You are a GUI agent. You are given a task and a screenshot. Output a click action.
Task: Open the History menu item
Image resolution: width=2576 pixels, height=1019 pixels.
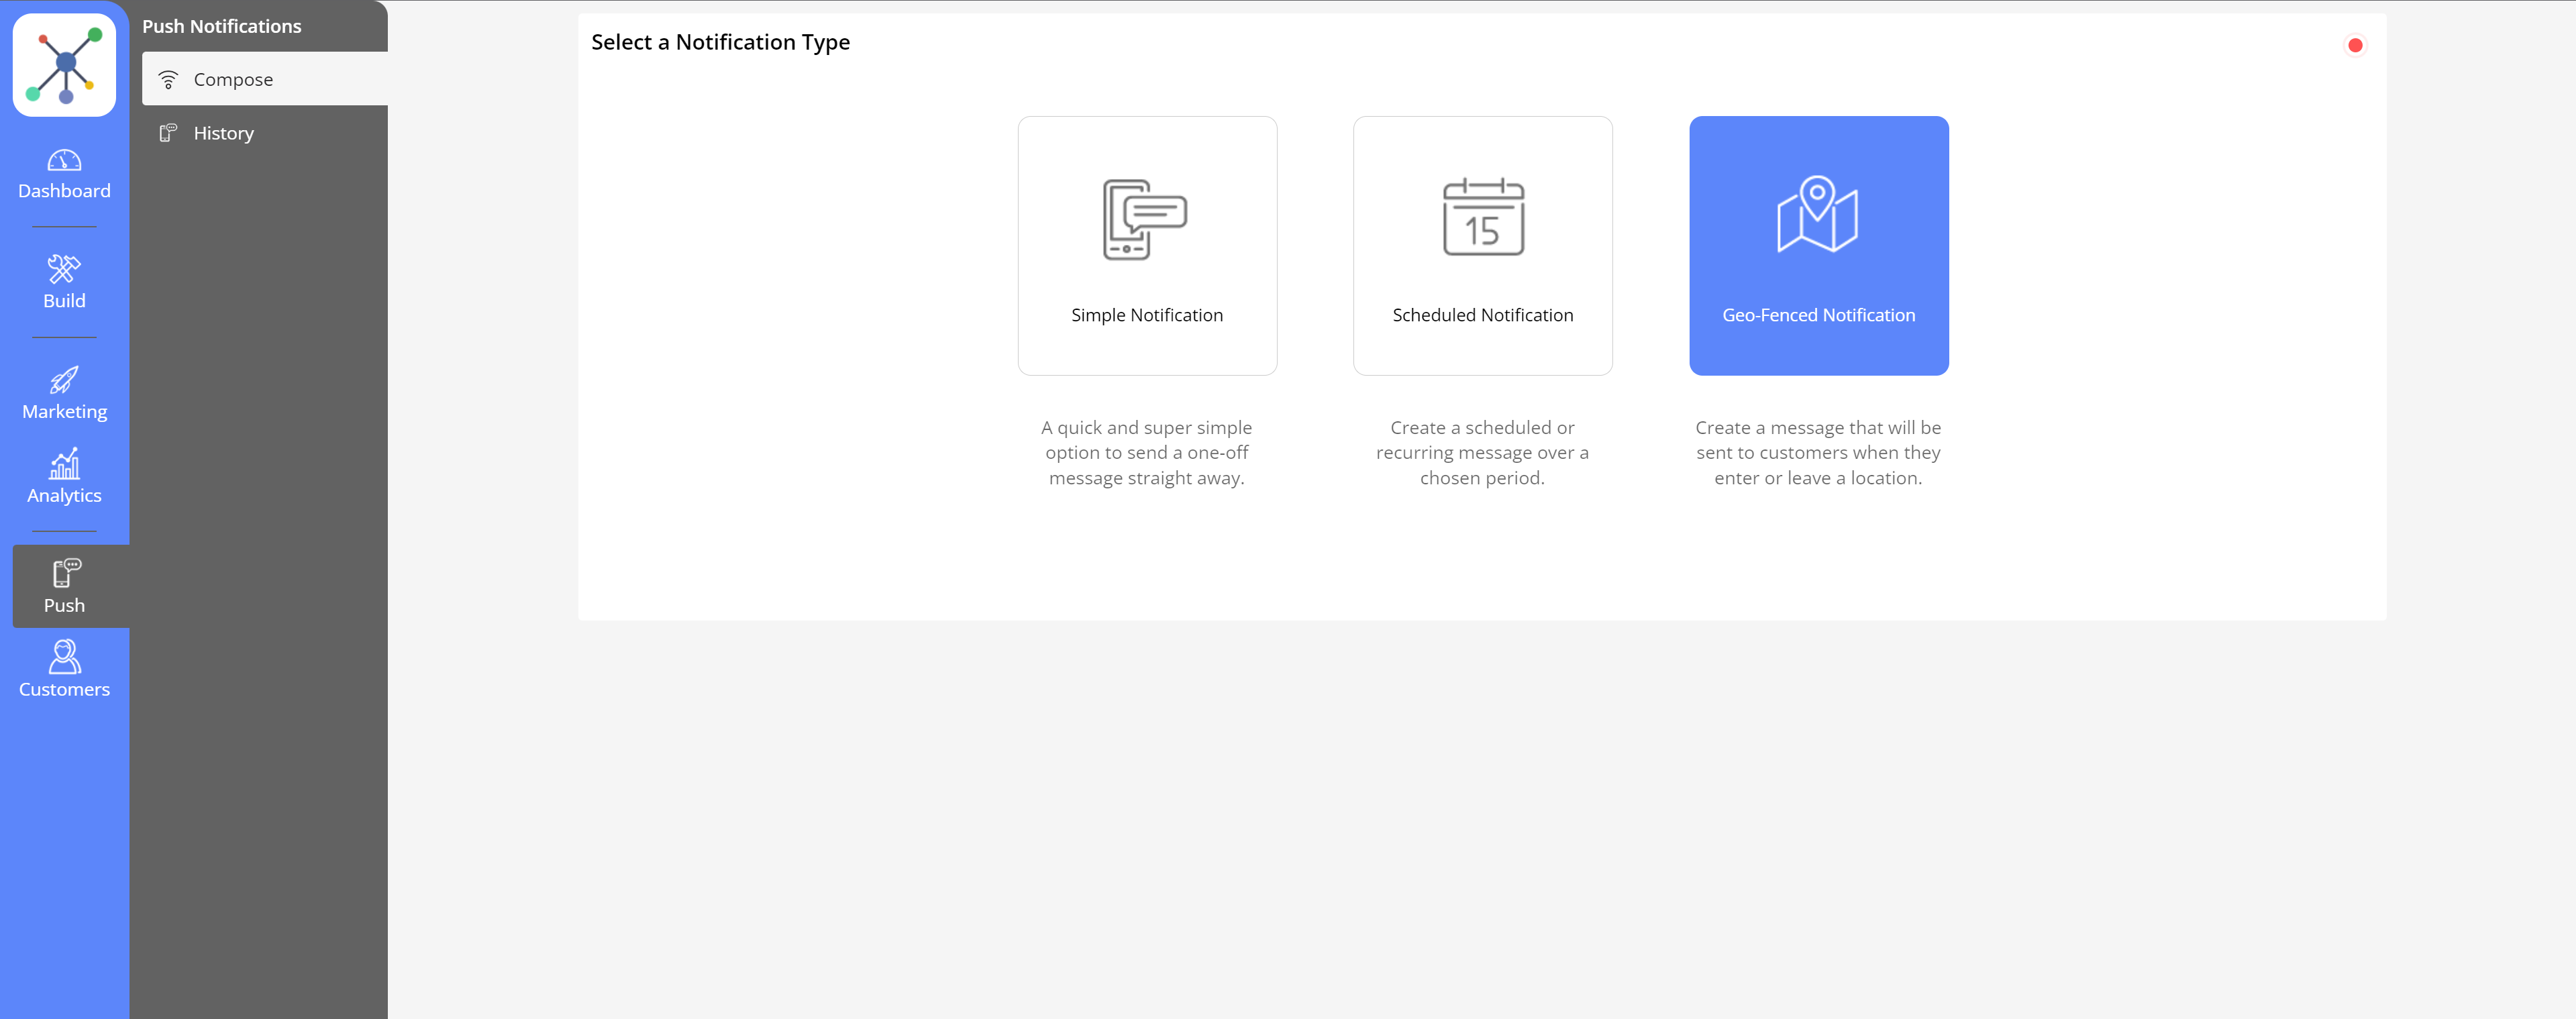click(x=224, y=133)
